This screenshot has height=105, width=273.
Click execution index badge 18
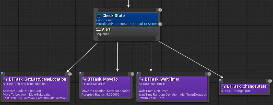click(209, 74)
